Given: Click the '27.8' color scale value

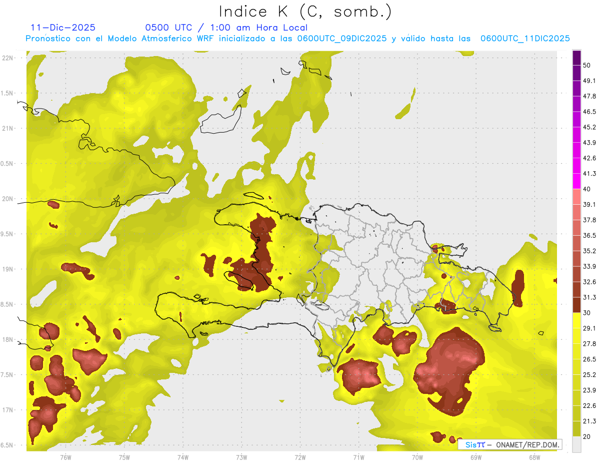Looking at the screenshot, I should click(590, 344).
